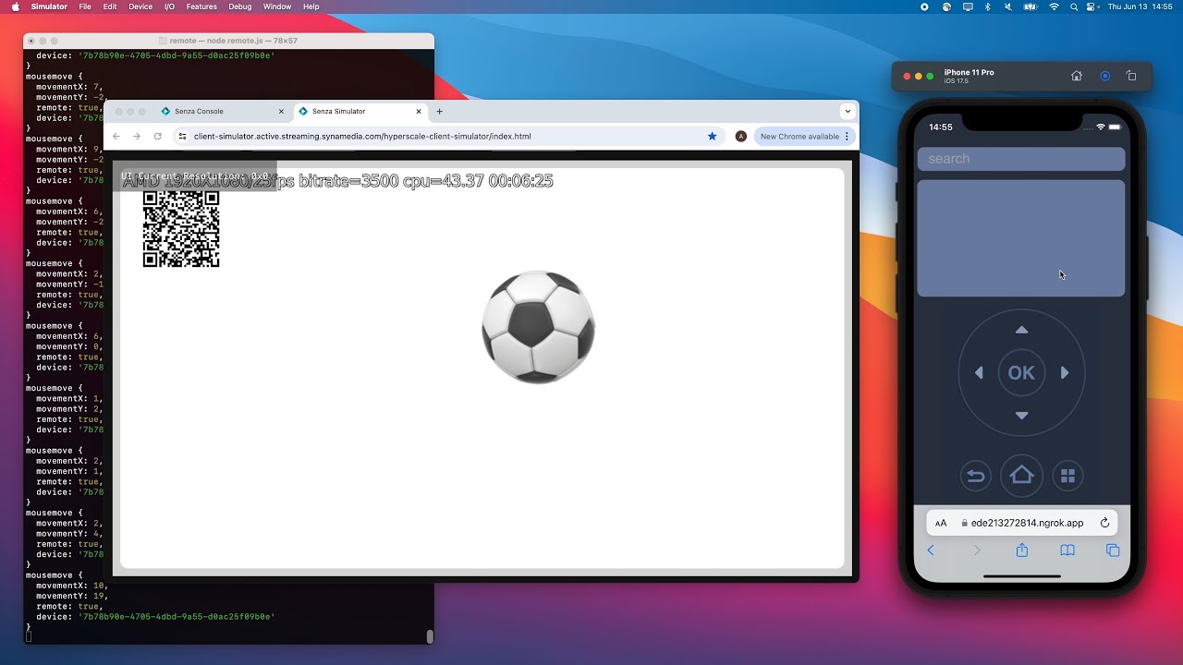
Task: Open the File menu
Action: point(85,6)
